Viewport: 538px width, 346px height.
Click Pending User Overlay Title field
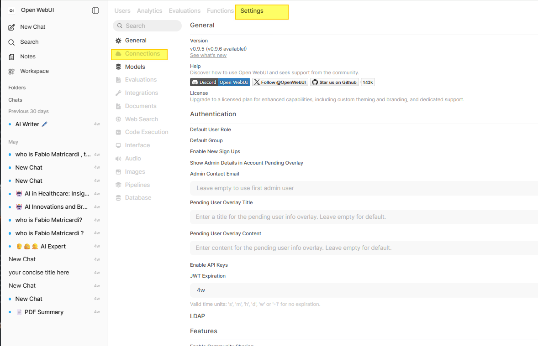[x=364, y=217]
